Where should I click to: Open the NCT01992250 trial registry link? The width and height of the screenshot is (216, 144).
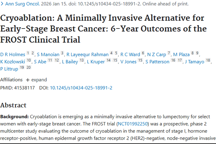132,124
